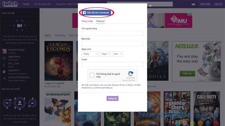
Task: Click the 'League of Legends' title text
Action: (x=54, y=83)
